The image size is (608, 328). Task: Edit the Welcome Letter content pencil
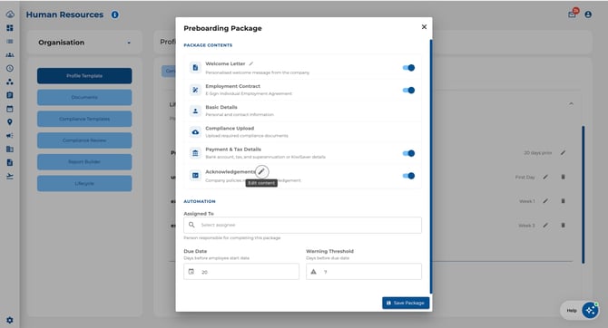tap(250, 63)
